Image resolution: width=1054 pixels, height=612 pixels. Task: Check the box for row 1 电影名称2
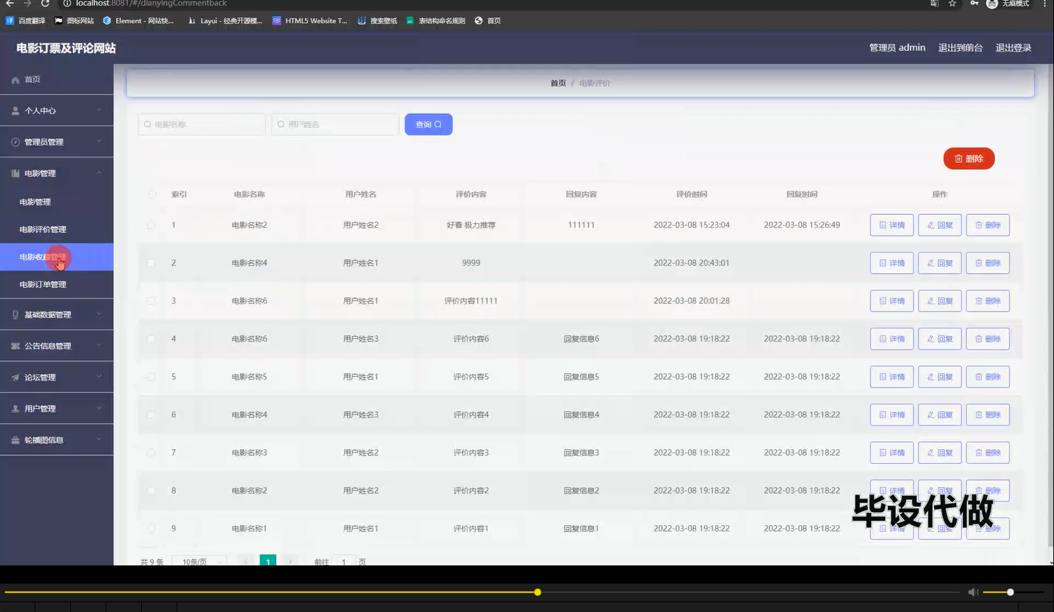151,225
